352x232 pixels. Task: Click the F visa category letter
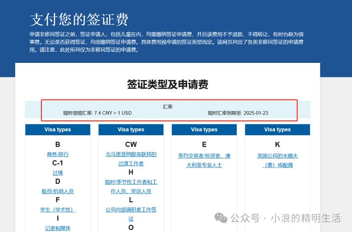point(58,200)
